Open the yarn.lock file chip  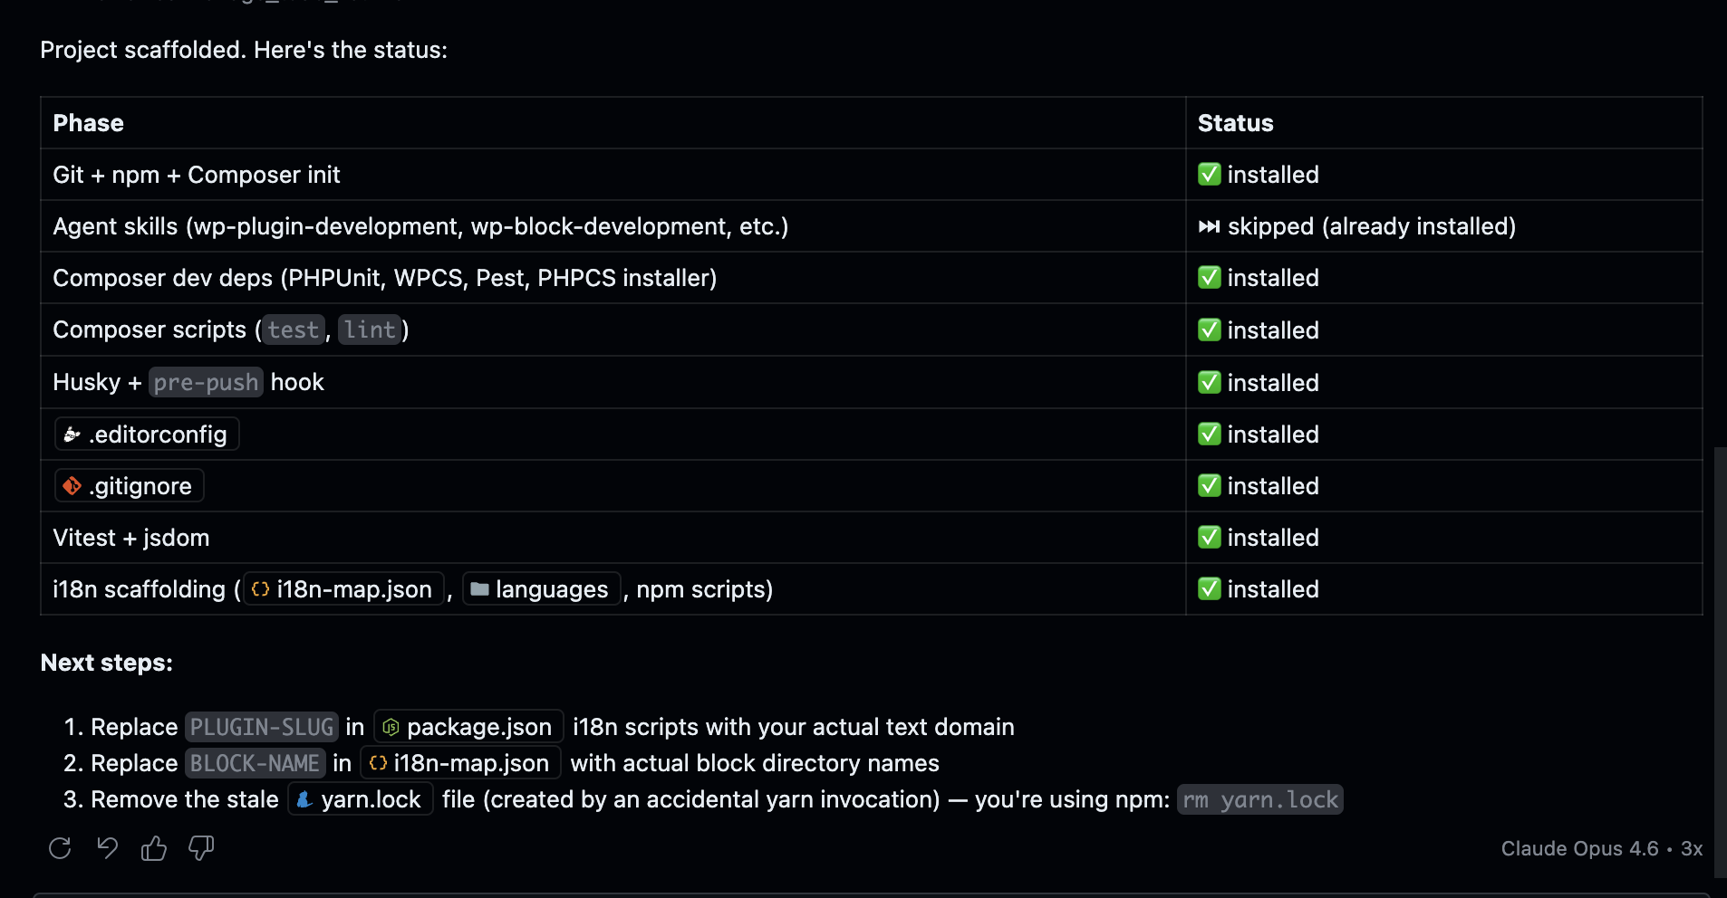coord(361,799)
